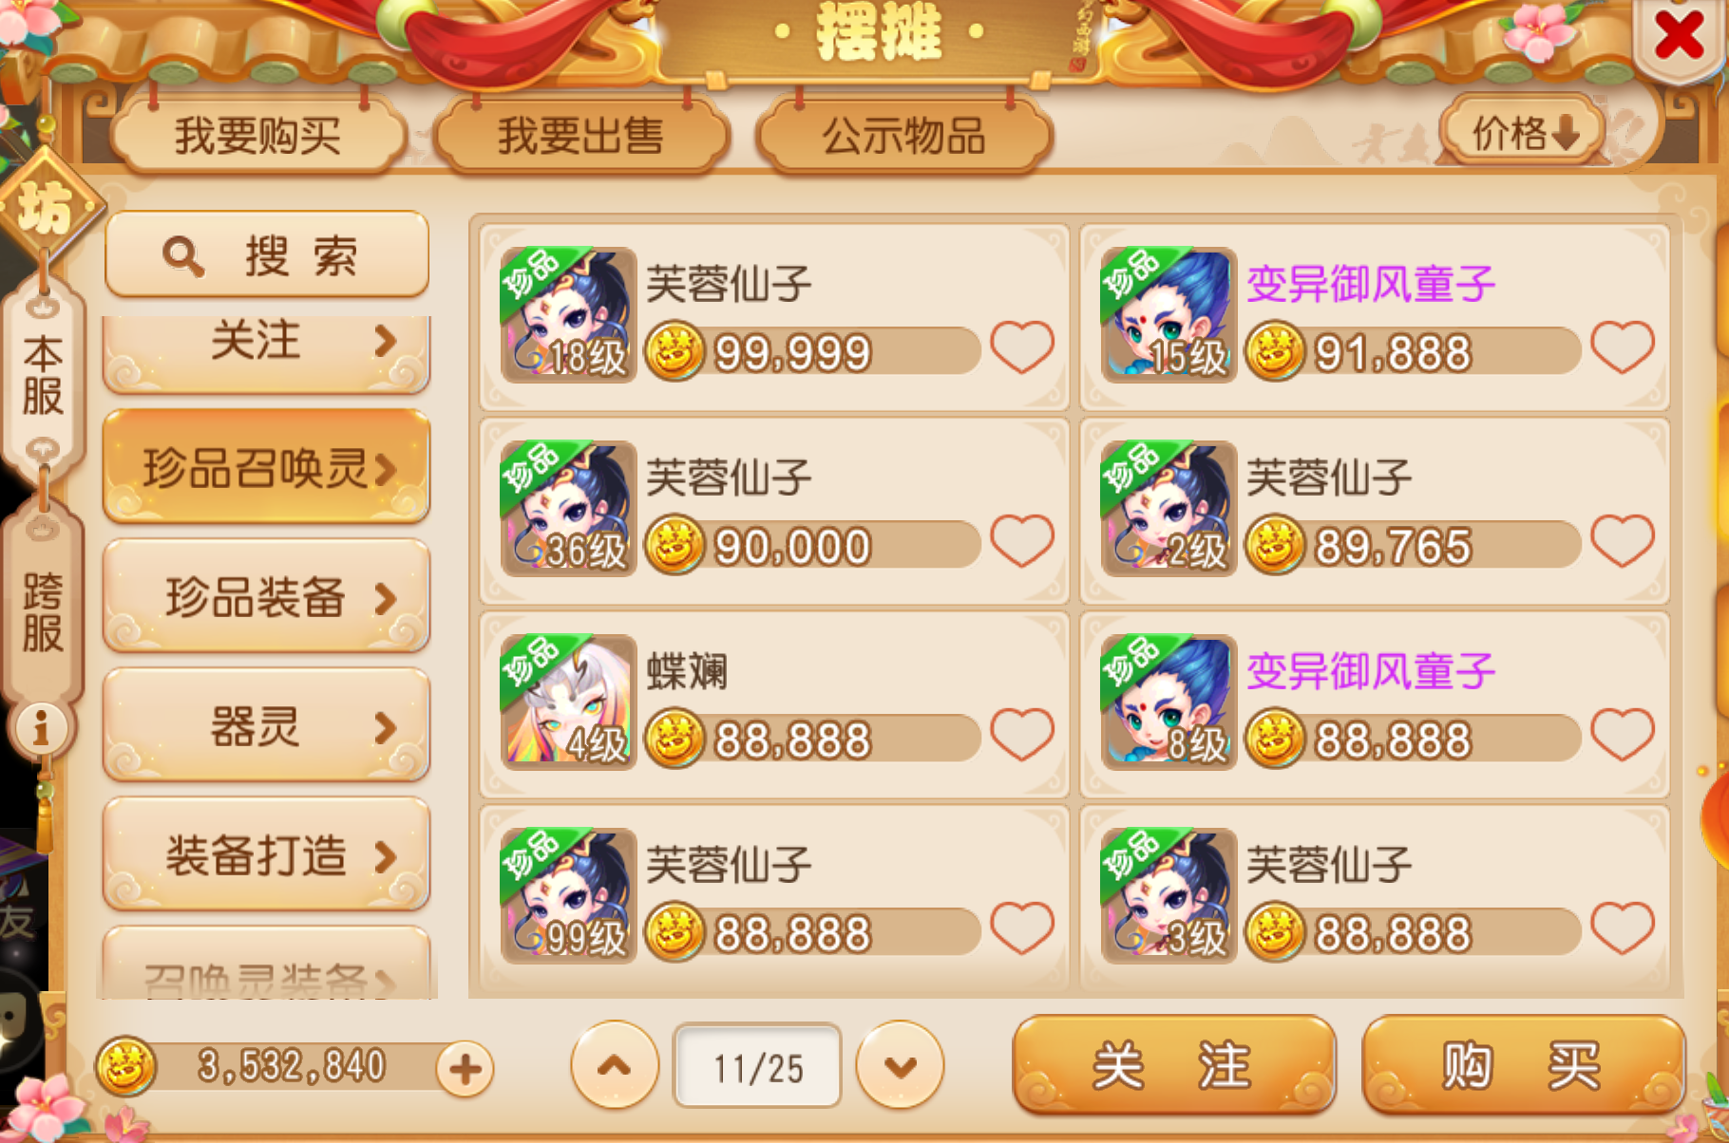This screenshot has width=1729, height=1143.
Task: Click the 关注 button at bottom
Action: (1174, 1065)
